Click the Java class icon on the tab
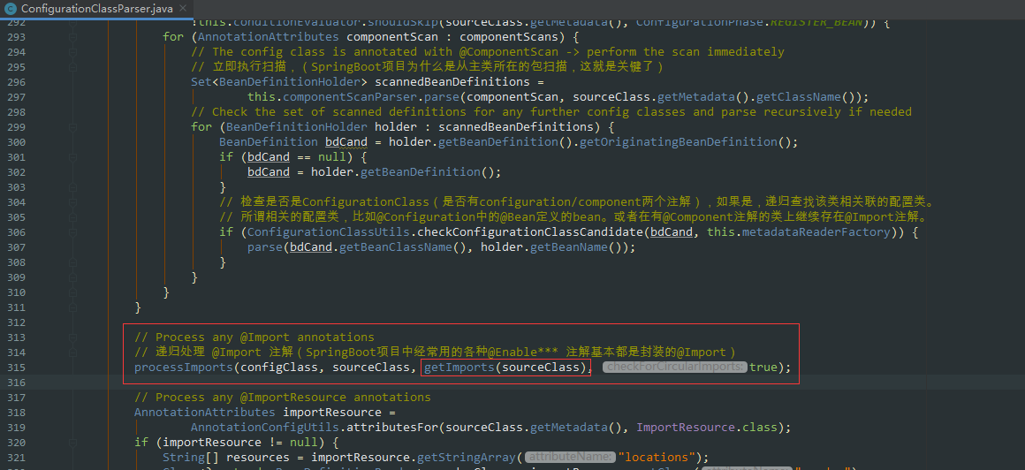 point(11,9)
